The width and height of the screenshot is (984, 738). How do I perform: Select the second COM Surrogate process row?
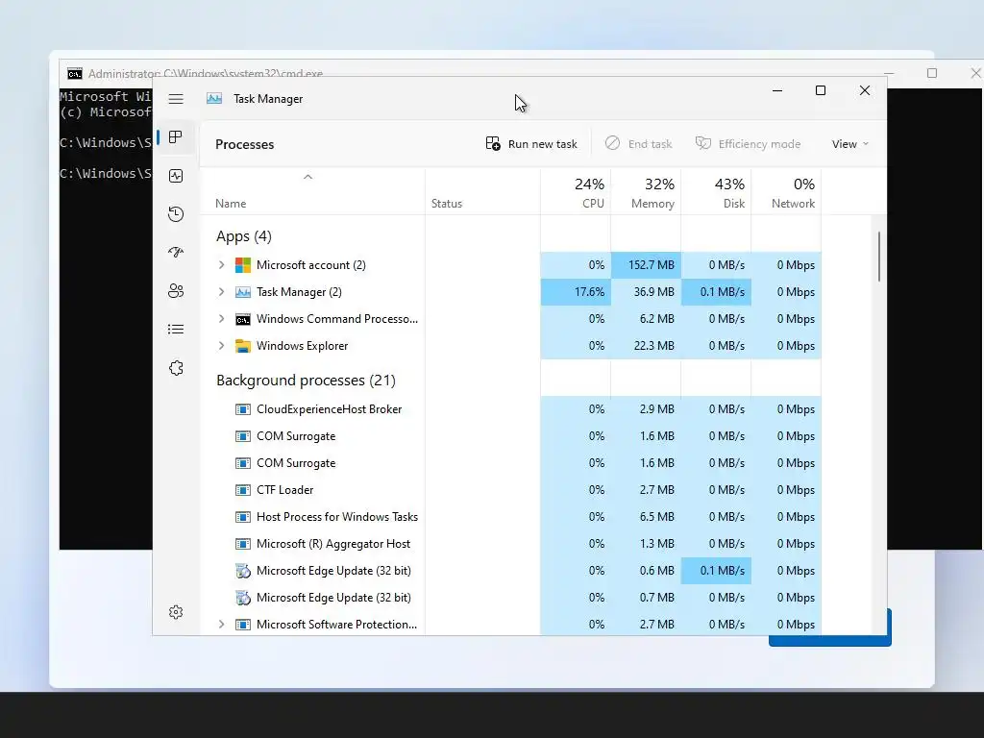click(x=511, y=463)
